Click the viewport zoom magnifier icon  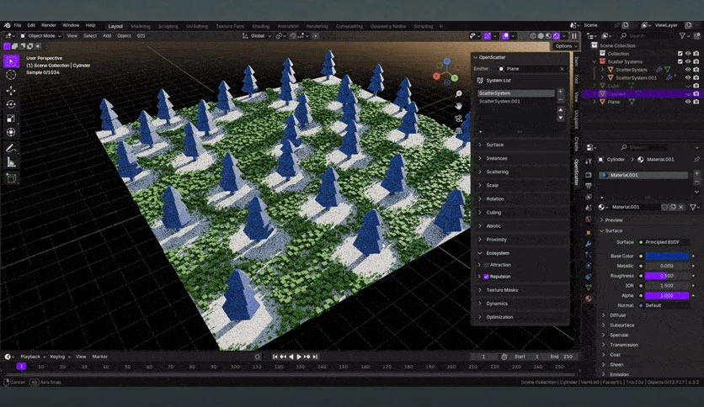coord(458,93)
